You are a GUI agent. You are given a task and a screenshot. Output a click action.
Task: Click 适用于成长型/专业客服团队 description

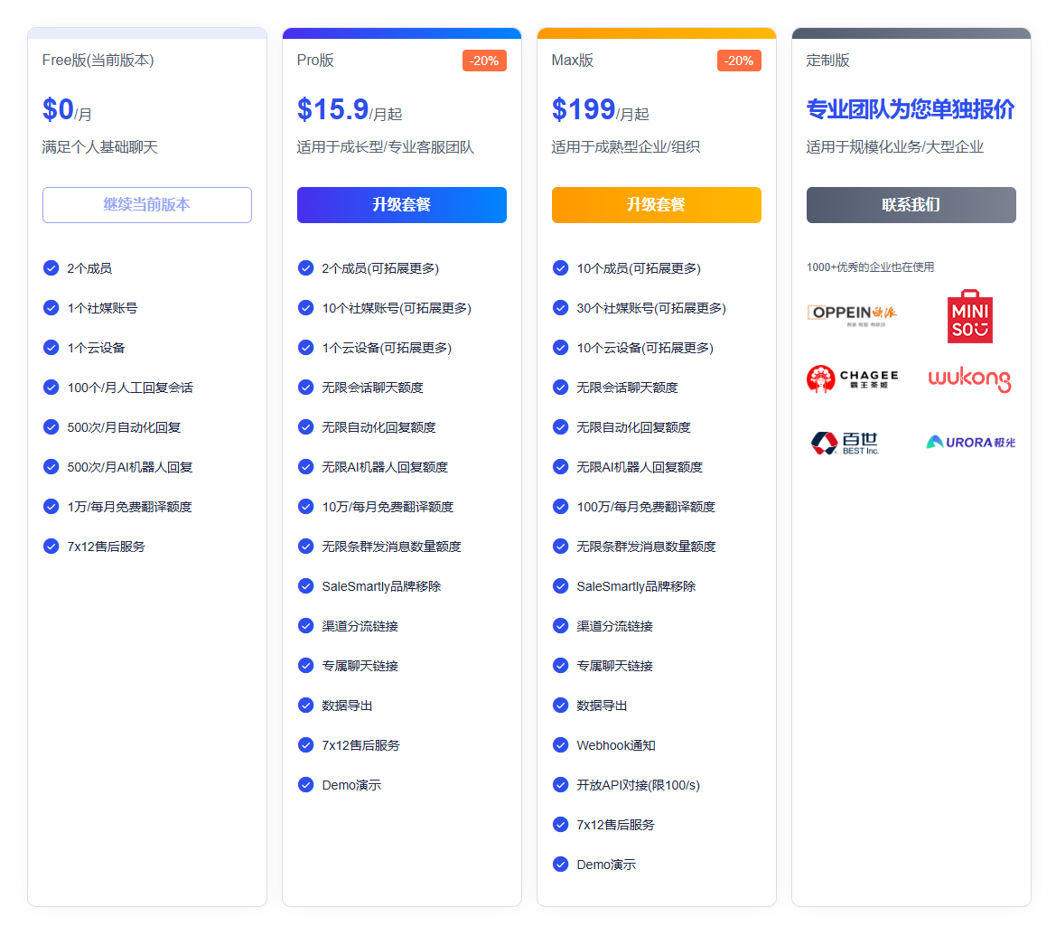click(x=385, y=147)
